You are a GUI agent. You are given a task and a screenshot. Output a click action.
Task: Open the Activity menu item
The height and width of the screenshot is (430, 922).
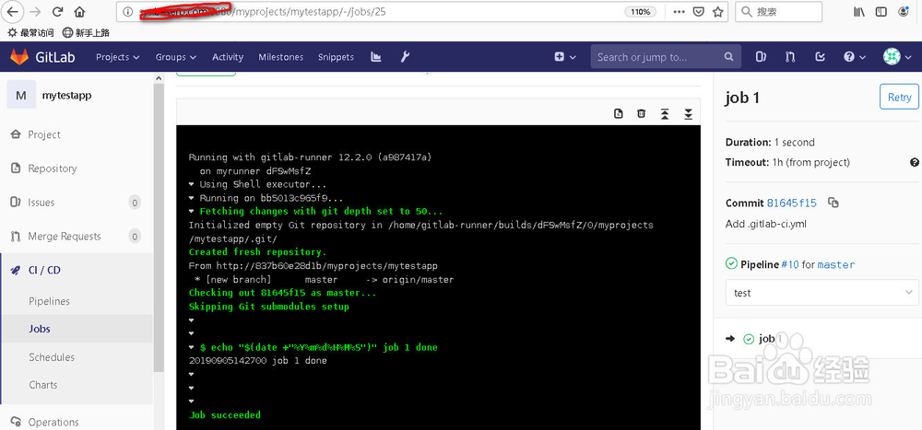(228, 57)
